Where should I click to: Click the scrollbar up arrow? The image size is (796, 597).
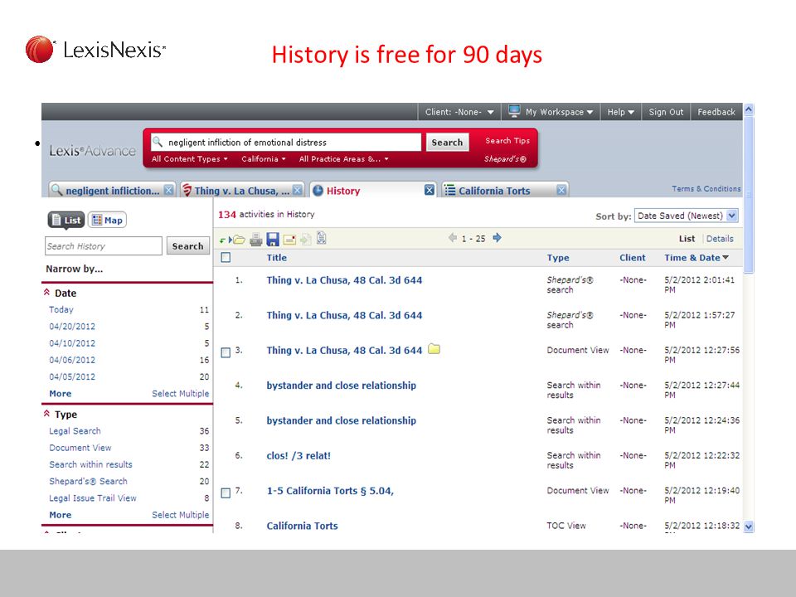748,109
